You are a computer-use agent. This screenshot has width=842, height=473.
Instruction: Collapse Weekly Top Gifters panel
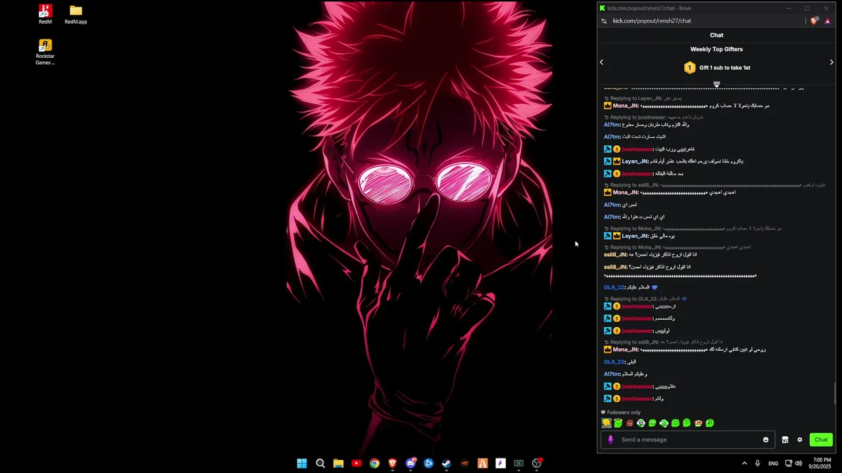[716, 84]
